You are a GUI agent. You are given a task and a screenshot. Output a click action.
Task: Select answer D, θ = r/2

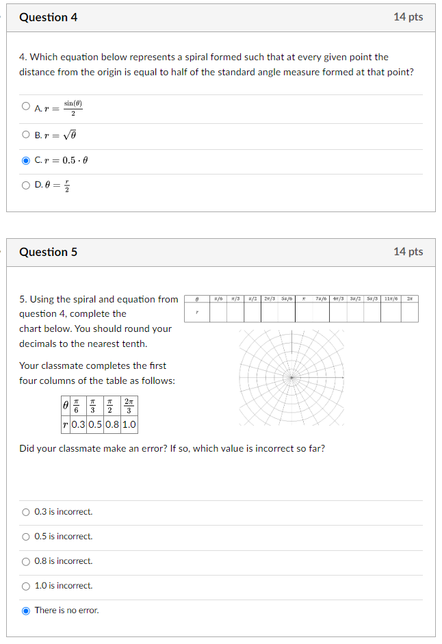(x=25, y=185)
